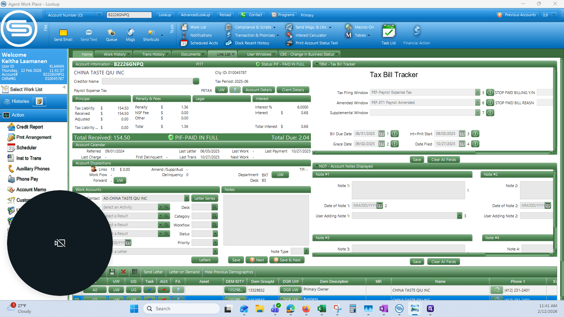This screenshot has height=317, width=564.
Task: Toggle the Creditor Name green checkbox
Action: coord(196,81)
